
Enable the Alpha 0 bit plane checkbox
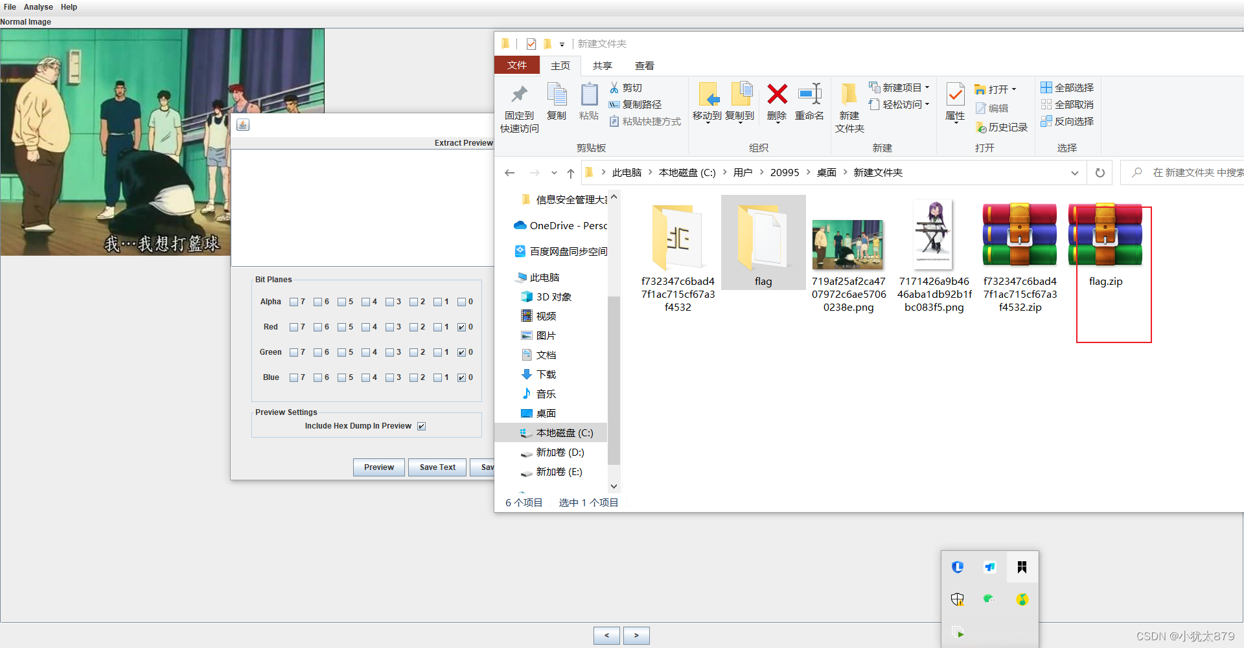point(461,302)
